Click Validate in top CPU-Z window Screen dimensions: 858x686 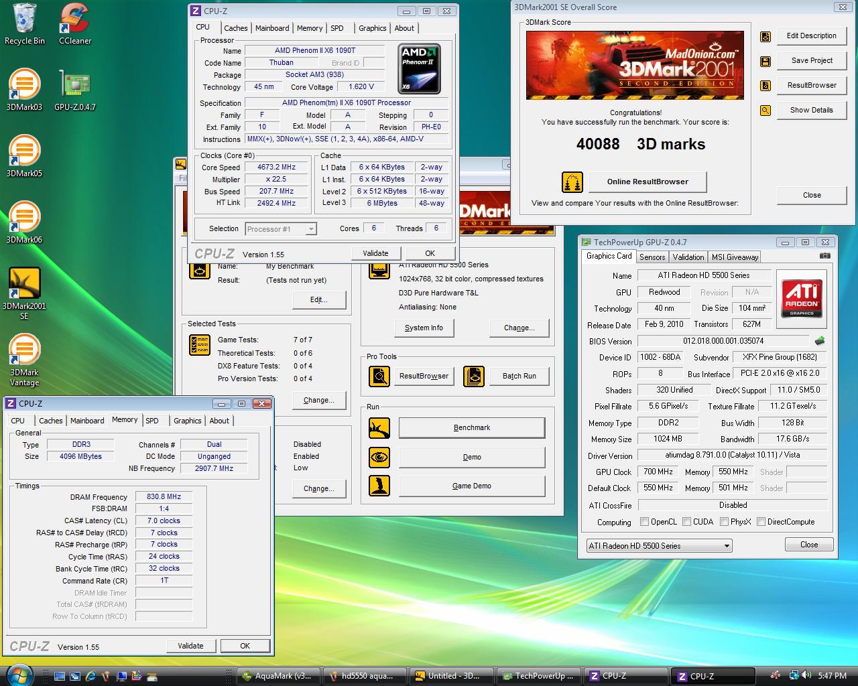pyautogui.click(x=375, y=253)
